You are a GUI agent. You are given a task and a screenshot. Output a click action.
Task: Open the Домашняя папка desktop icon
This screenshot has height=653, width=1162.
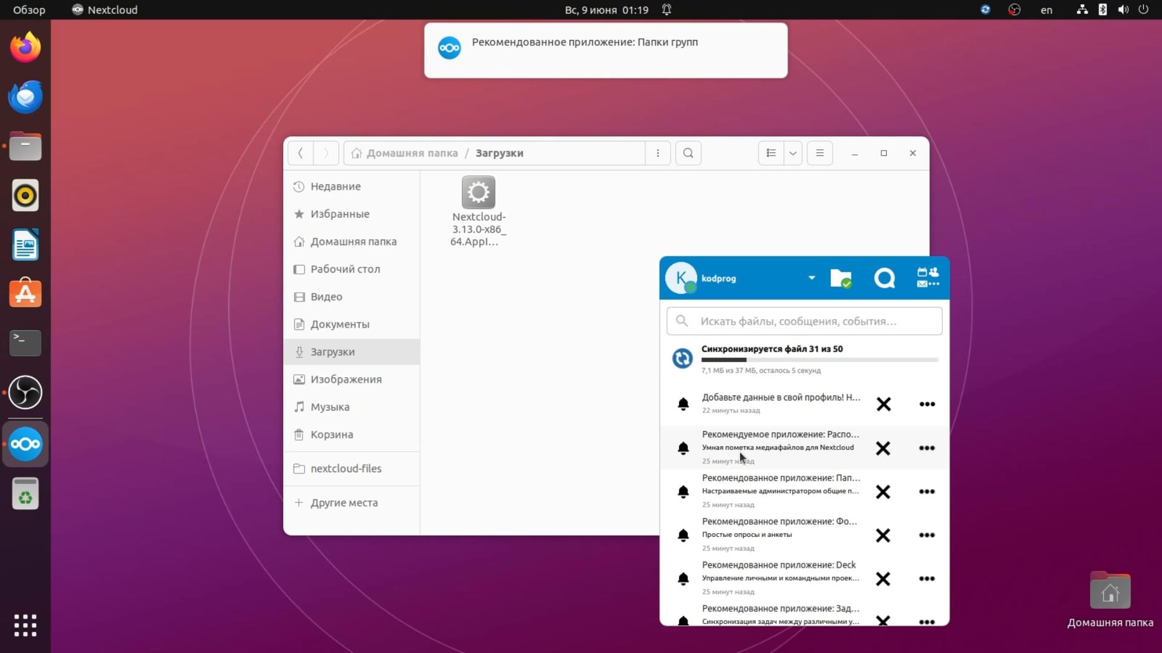point(1110,600)
